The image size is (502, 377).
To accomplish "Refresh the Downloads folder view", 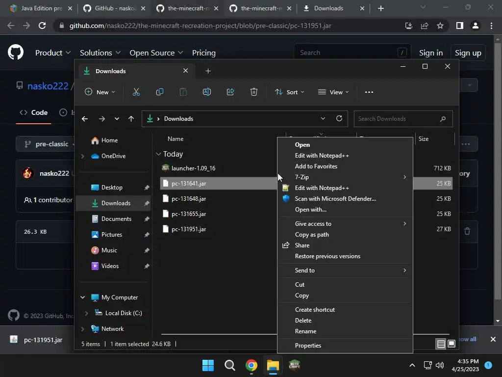I will [x=339, y=118].
